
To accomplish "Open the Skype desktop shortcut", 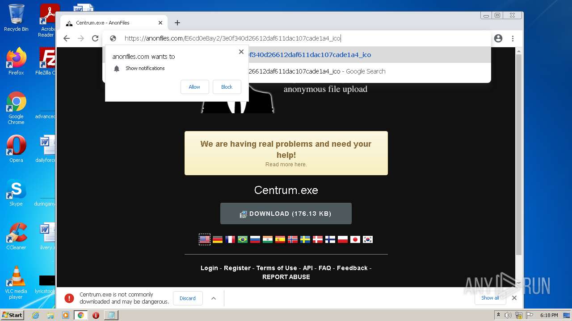I will (16, 193).
